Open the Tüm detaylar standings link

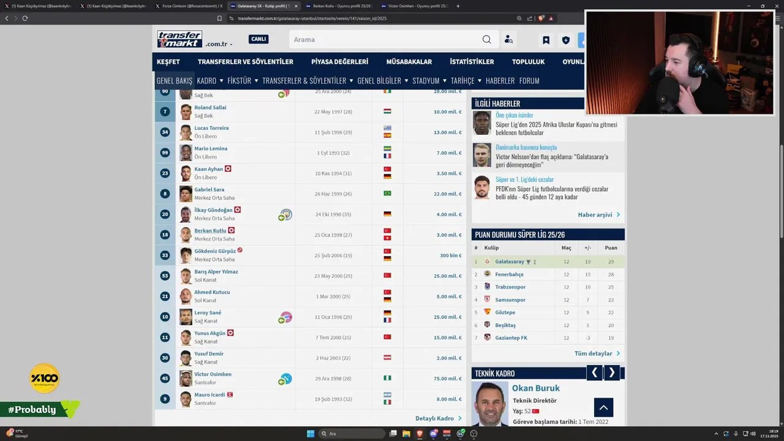(597, 353)
